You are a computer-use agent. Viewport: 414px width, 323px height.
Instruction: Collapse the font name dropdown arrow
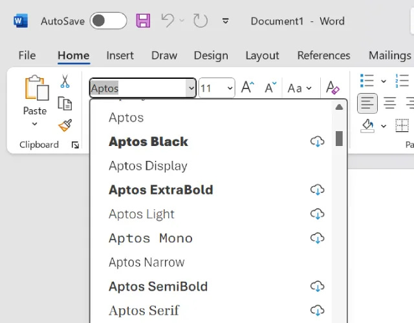191,88
